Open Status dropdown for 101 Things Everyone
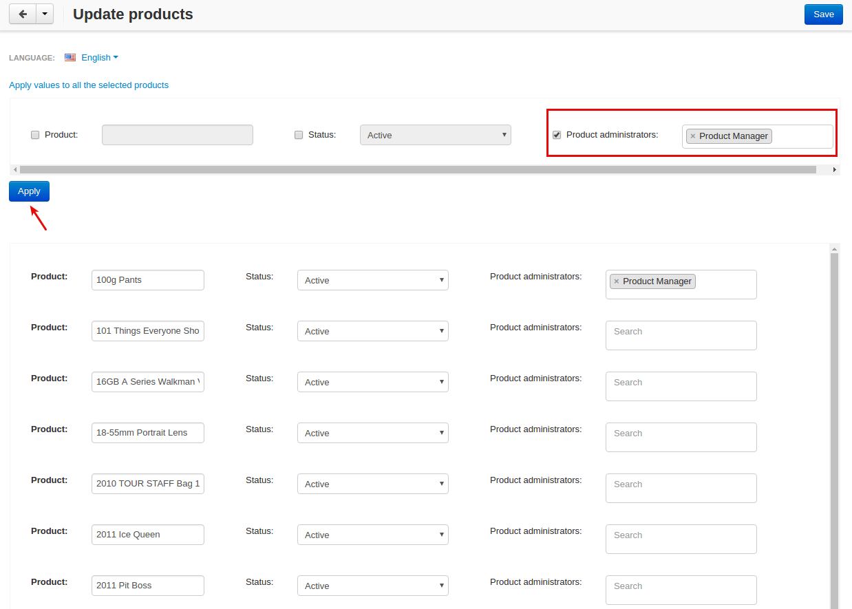This screenshot has width=852, height=609. 373,331
